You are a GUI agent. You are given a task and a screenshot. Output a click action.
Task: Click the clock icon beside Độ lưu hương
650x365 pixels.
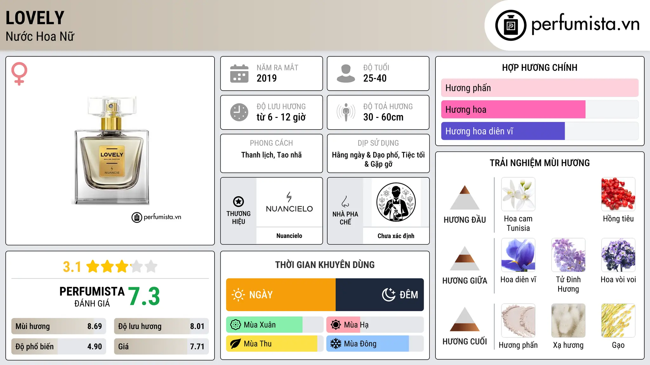tap(239, 112)
